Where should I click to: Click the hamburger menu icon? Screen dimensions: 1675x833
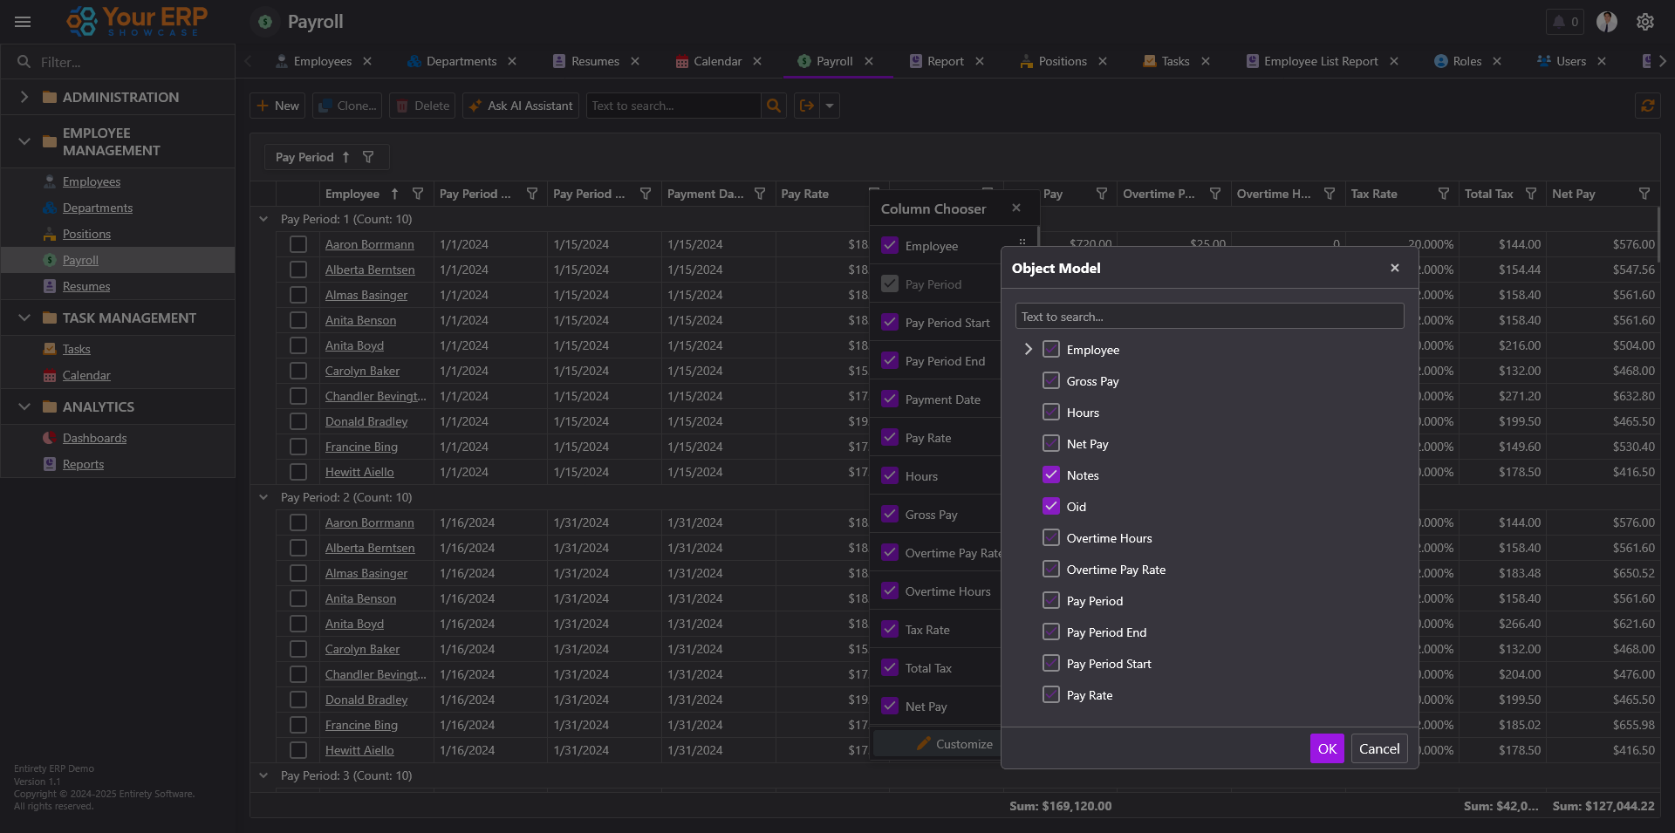click(23, 22)
